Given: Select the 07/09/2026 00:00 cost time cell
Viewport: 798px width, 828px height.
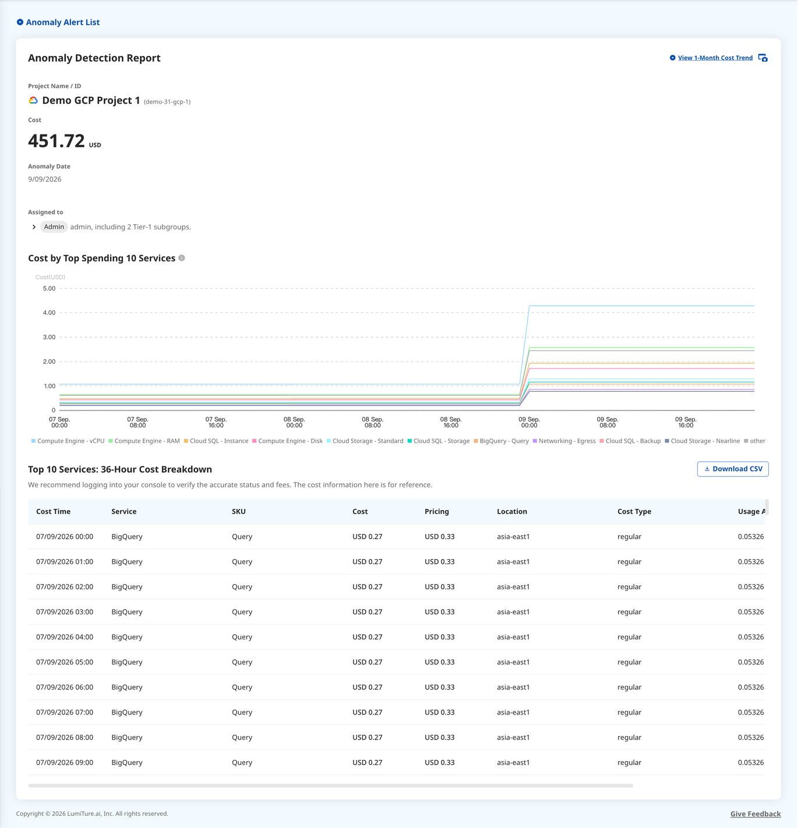Looking at the screenshot, I should coord(65,536).
